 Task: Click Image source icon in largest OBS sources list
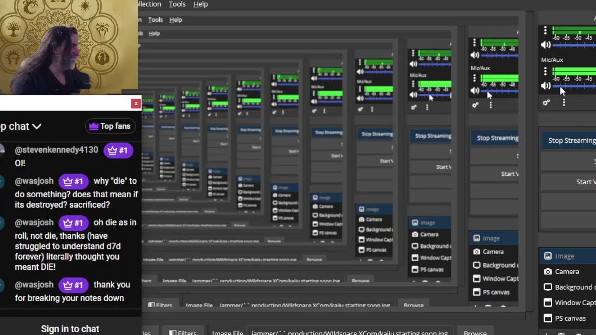548,256
